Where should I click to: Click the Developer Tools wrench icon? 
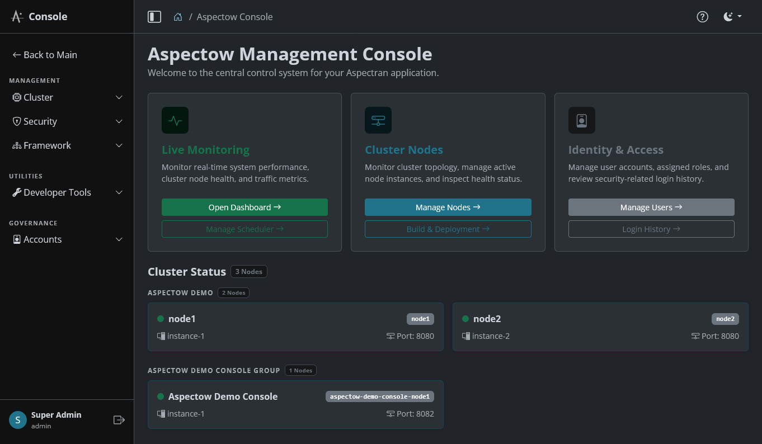click(17, 192)
